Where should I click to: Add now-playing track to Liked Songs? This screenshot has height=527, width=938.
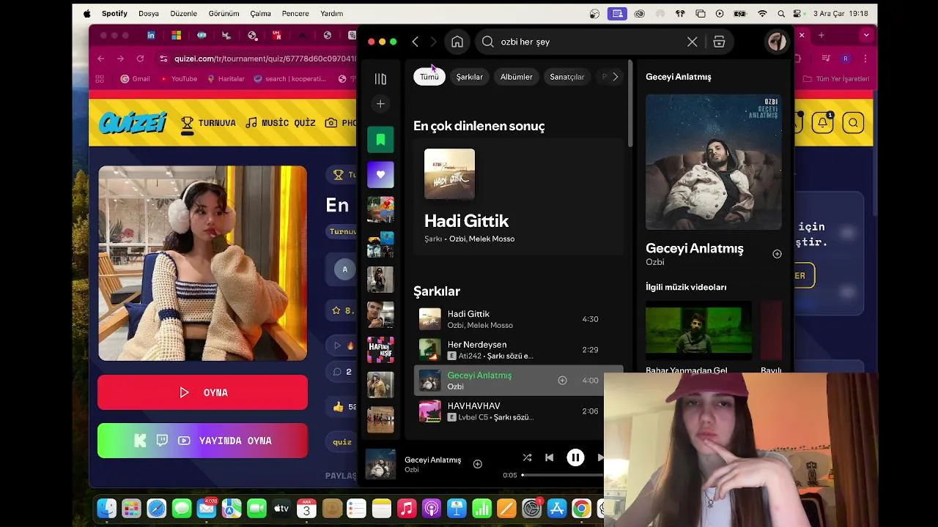click(x=478, y=464)
